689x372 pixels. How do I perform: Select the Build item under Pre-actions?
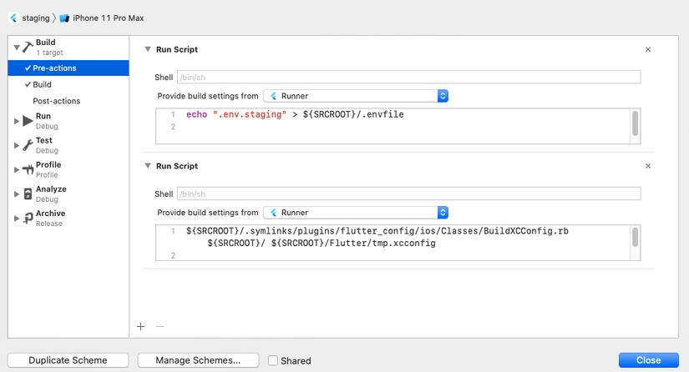pos(42,84)
